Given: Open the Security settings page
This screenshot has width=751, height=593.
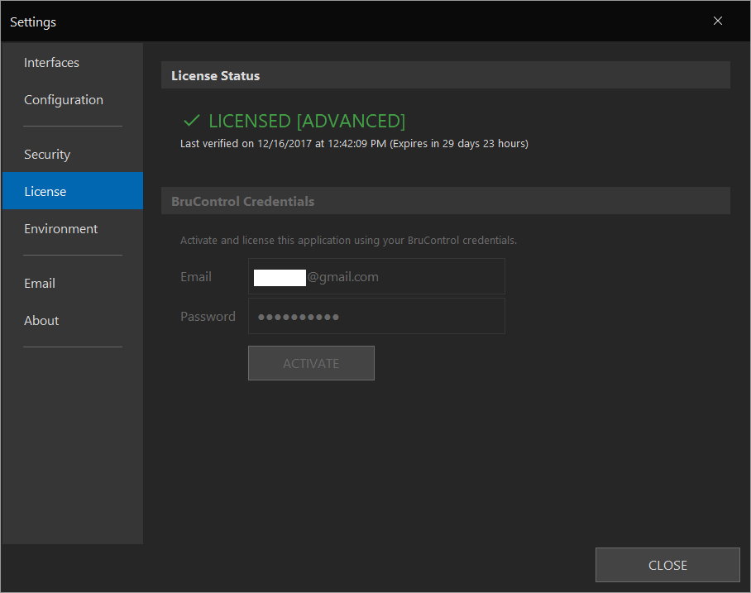Looking at the screenshot, I should pyautogui.click(x=72, y=154).
